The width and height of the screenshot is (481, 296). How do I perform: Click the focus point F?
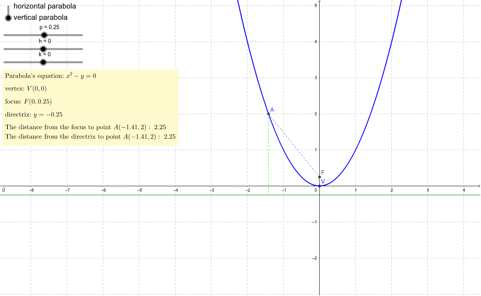[320, 177]
